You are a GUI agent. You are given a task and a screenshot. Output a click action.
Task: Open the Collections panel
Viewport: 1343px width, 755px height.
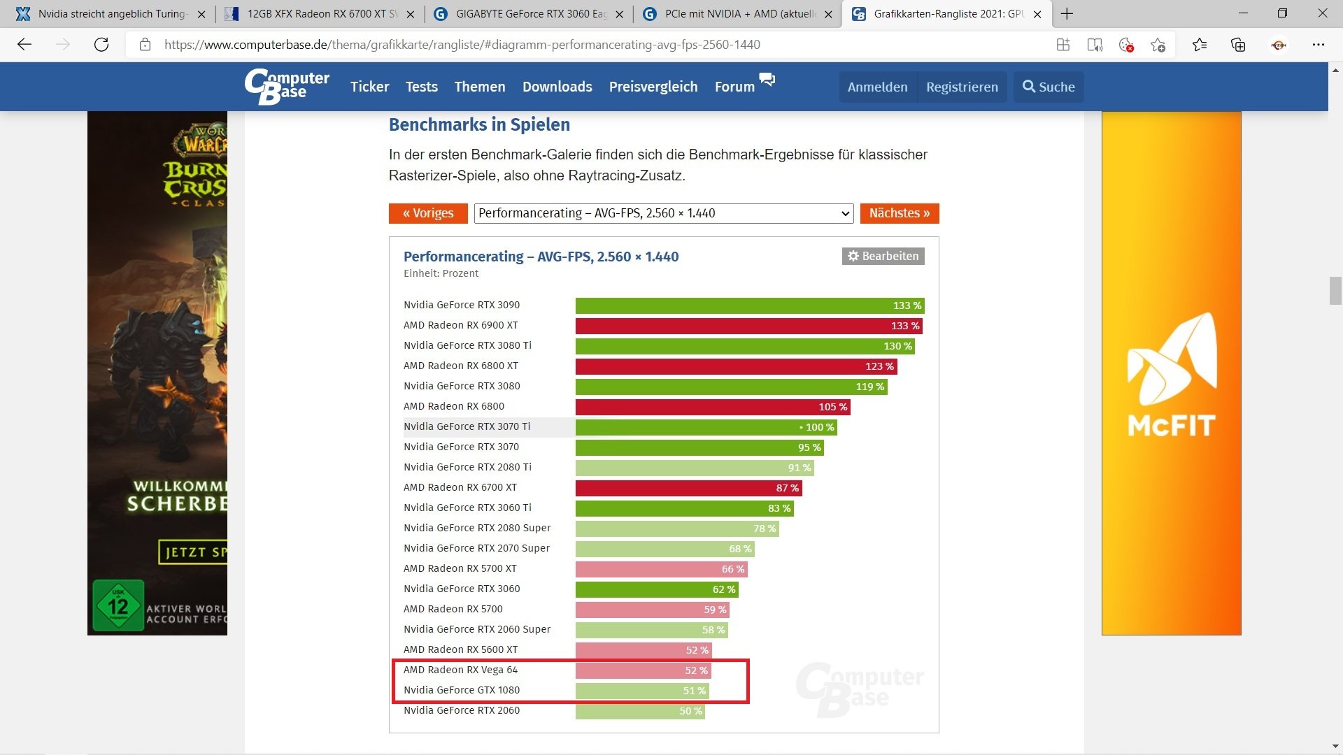[x=1238, y=45]
